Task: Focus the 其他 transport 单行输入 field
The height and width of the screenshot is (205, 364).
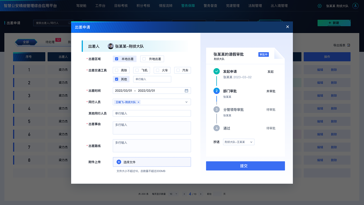Action: pyautogui.click(x=152, y=79)
